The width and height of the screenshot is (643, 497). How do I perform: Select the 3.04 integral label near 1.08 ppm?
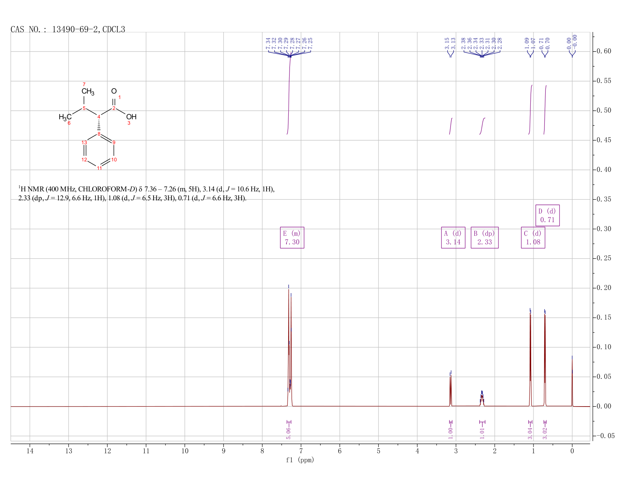530,433
